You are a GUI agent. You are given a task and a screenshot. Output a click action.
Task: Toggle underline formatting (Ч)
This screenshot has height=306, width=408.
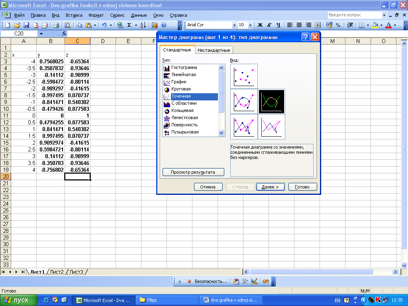click(x=279, y=25)
